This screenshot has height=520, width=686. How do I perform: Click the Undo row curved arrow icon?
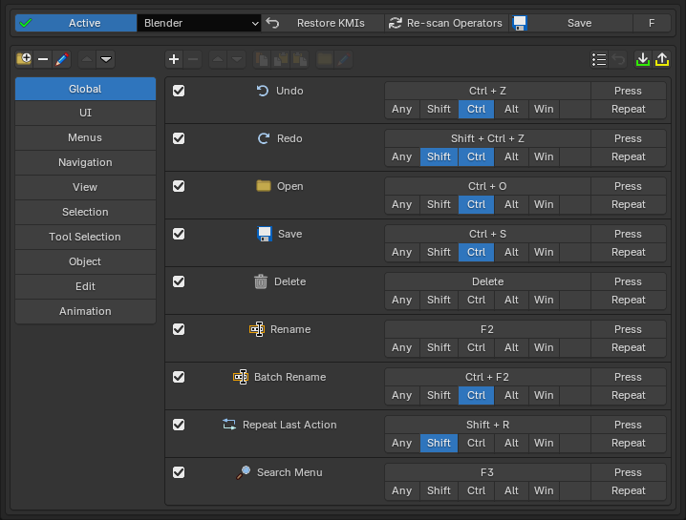tap(263, 91)
